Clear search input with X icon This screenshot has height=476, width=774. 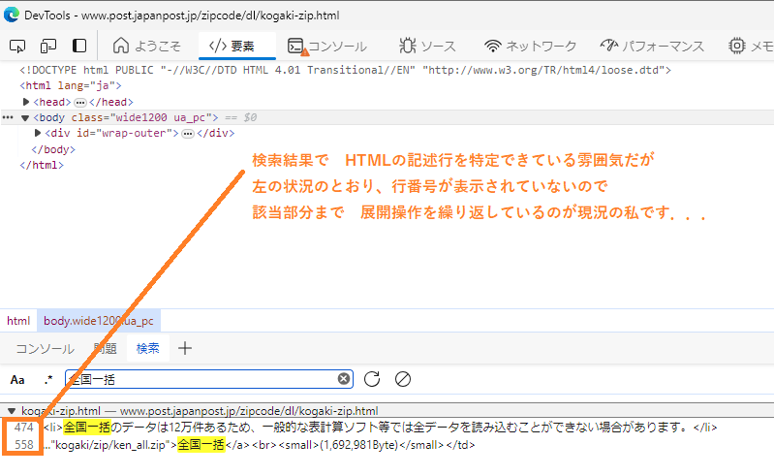tap(344, 379)
